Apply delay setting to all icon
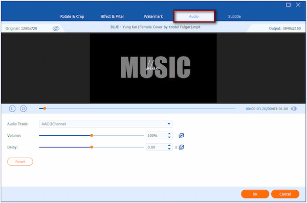Image resolution: width=307 pixels, height=203 pixels. (181, 147)
